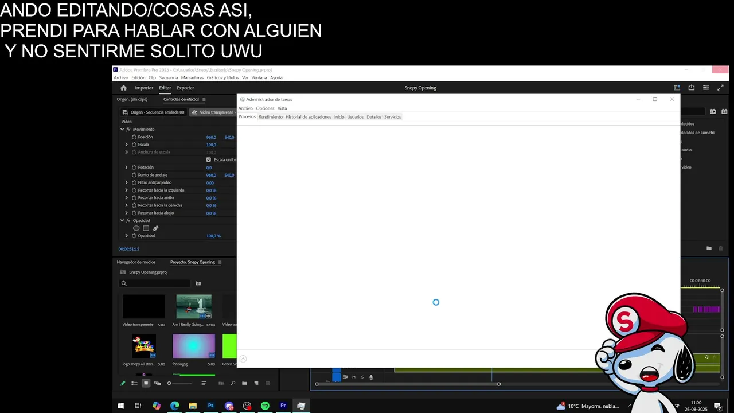Click the automate to sequence icon

click(221, 383)
